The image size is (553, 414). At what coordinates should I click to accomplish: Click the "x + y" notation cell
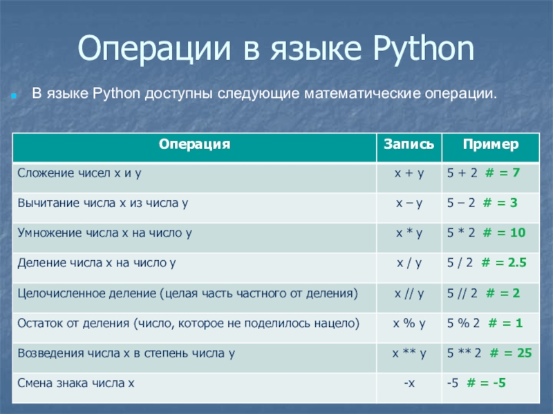click(409, 173)
